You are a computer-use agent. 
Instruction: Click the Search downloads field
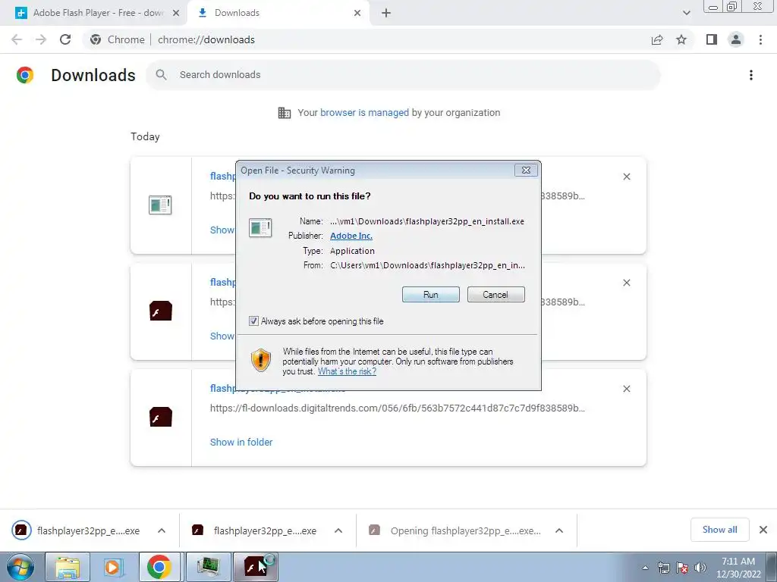click(403, 75)
